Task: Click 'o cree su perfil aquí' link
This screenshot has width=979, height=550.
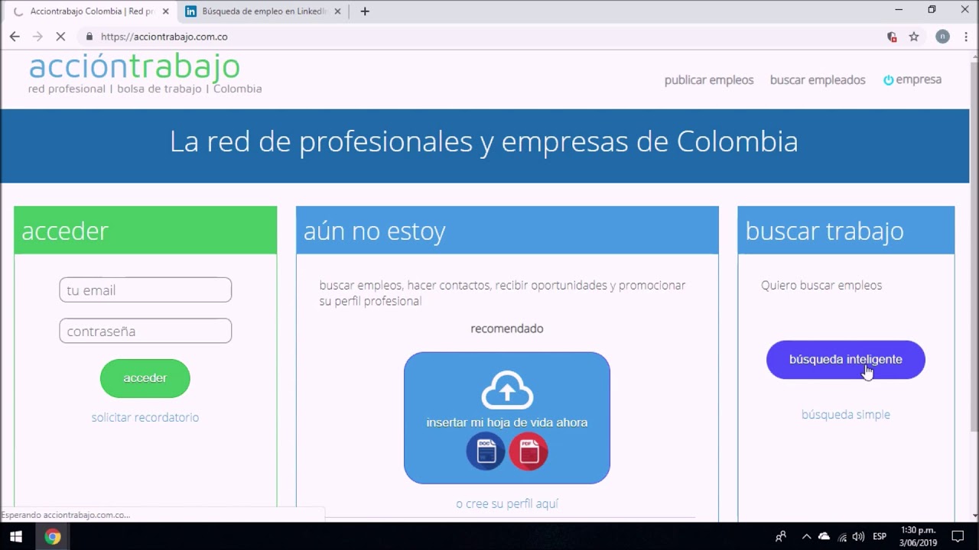Action: [507, 503]
